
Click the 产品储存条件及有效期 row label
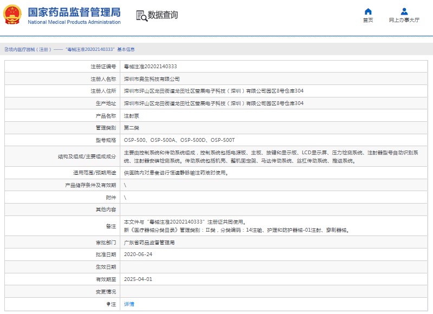(x=91, y=185)
